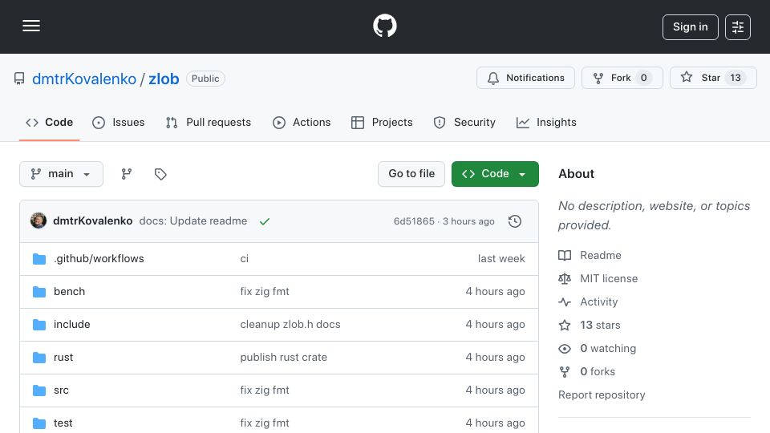Click the 'last week' timestamp in .github/workflows row
The height and width of the screenshot is (433, 770).
coord(501,259)
